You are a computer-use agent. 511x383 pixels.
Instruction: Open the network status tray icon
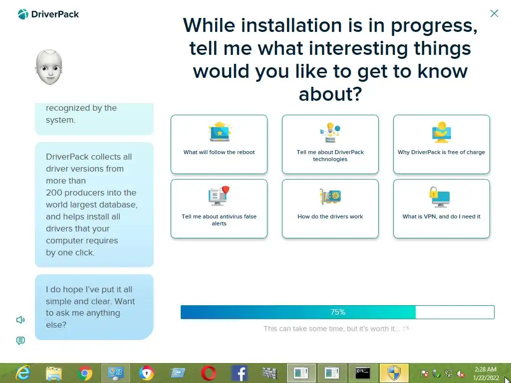click(x=449, y=374)
